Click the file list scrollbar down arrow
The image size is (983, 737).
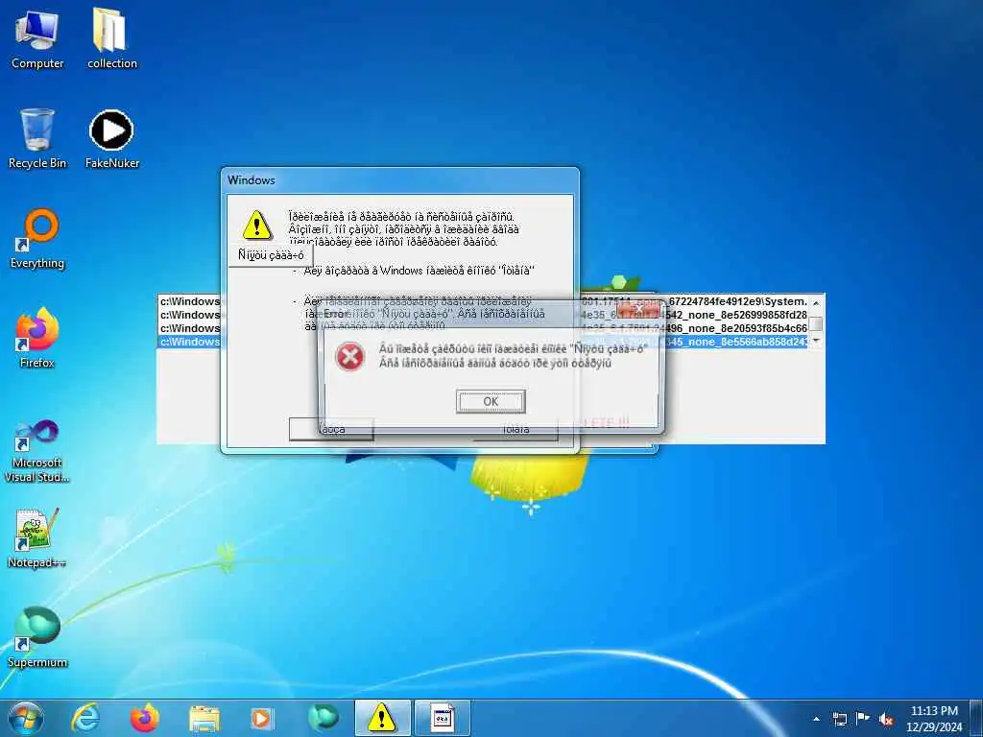tap(816, 341)
